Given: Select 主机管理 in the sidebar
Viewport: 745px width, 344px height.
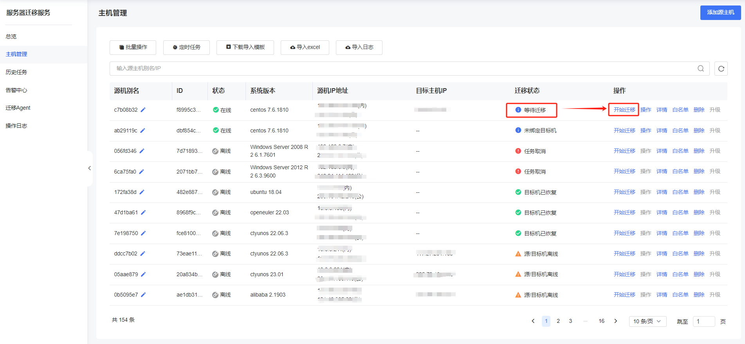Looking at the screenshot, I should pyautogui.click(x=16, y=54).
